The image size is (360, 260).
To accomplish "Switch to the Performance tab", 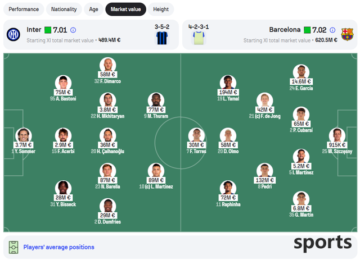I will (24, 10).
